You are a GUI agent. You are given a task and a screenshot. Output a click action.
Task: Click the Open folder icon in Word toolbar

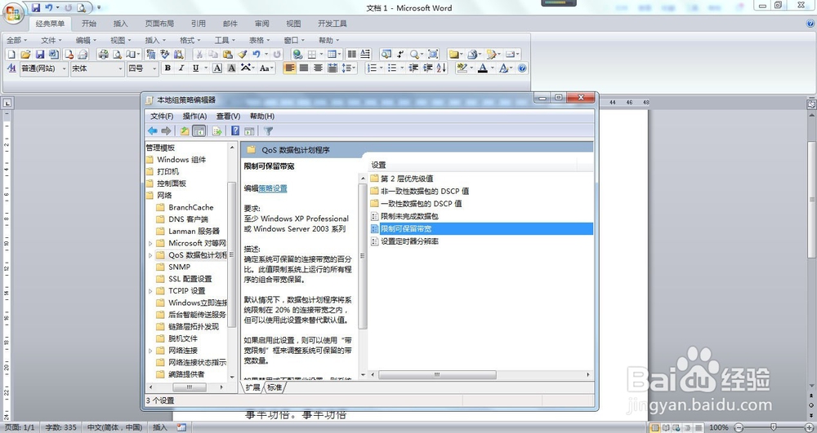click(x=25, y=54)
